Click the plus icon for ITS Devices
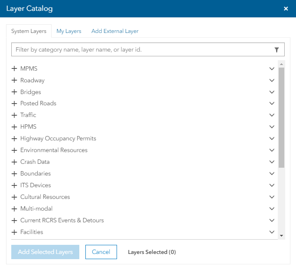This screenshot has width=296, height=273. (x=14, y=185)
